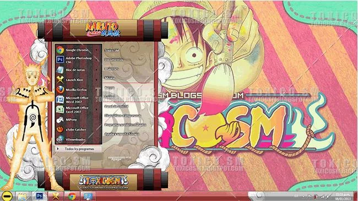Image resolution: width=358 pixels, height=201 pixels.
Task: Open the taskbar clock and date
Action: (343, 197)
